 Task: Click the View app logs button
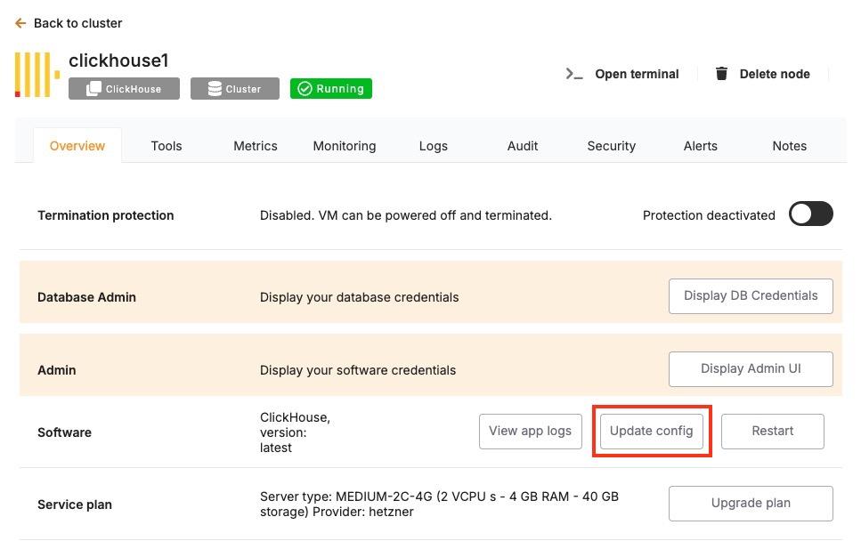[x=530, y=432]
